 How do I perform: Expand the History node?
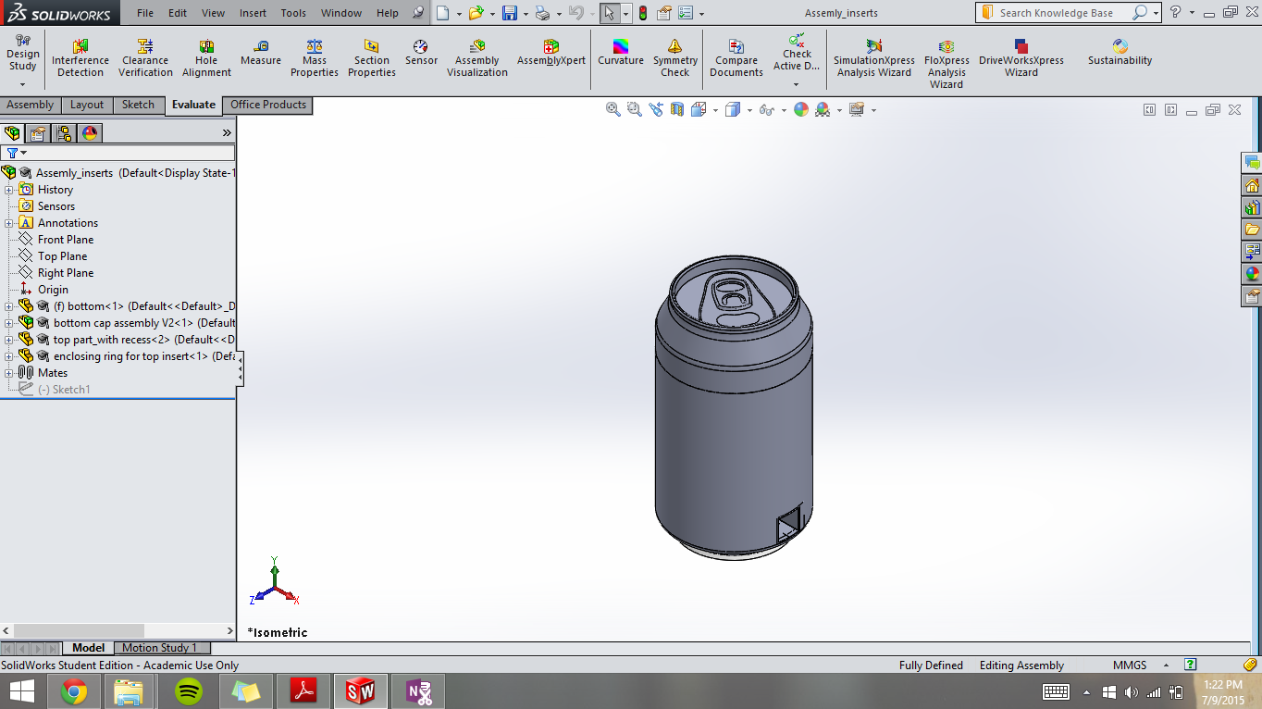point(9,190)
